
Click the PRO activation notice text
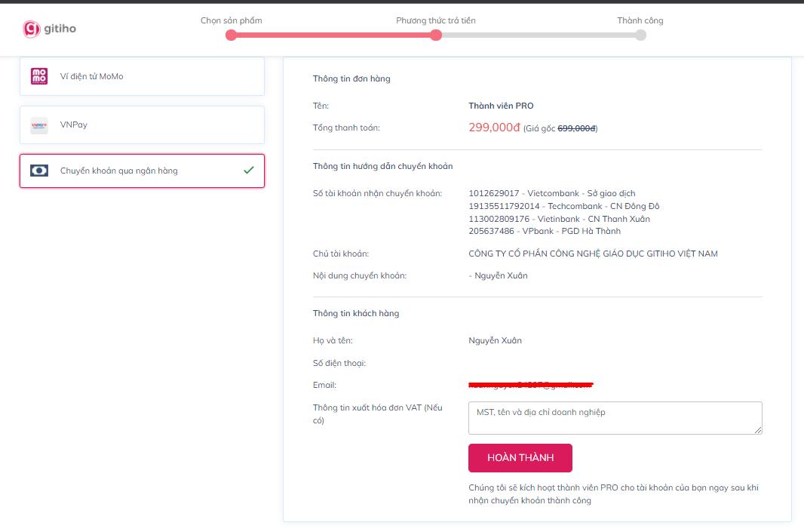(x=614, y=494)
